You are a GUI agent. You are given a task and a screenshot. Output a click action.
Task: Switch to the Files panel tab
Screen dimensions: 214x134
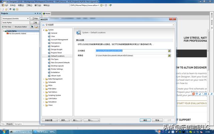pyautogui.click(x=3, y=124)
